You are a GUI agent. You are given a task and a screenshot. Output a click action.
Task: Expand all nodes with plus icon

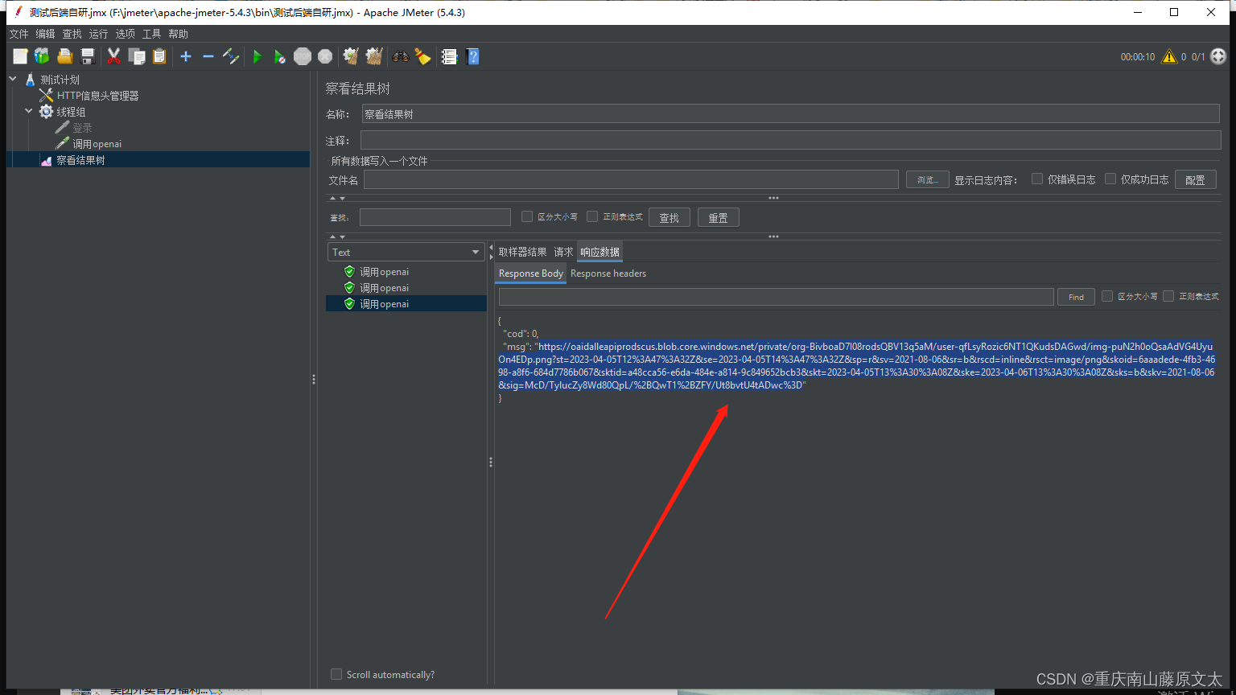(186, 56)
